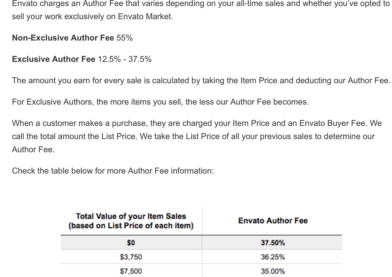Viewport: 392px width, 277px height.
Task: Click the $3,750 table cell
Action: tap(131, 257)
